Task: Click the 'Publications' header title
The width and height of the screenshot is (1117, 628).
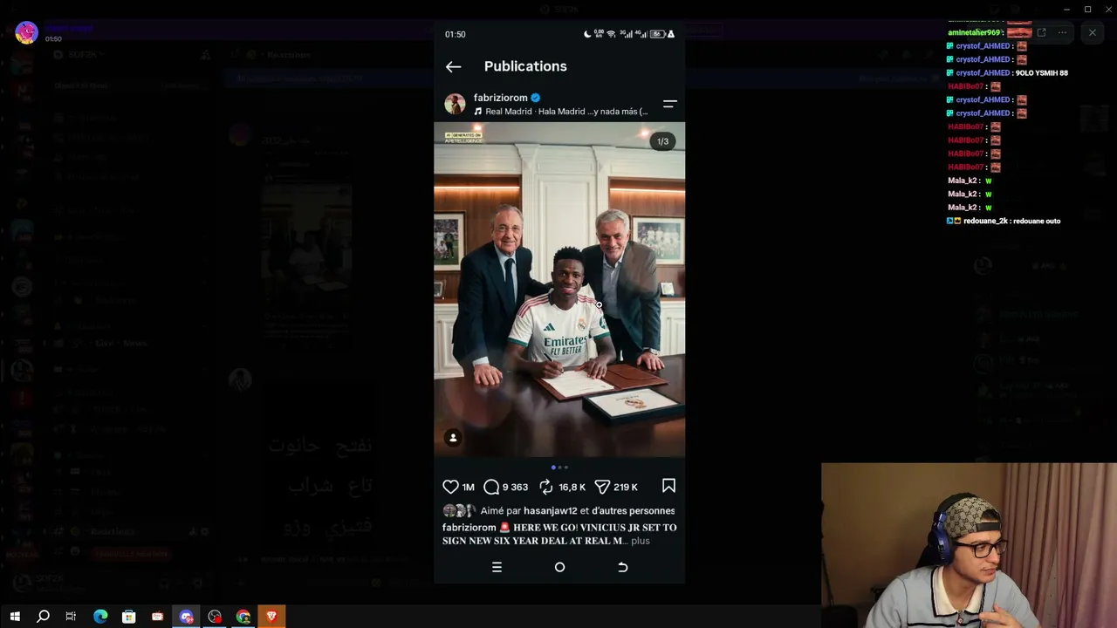Action: point(525,66)
